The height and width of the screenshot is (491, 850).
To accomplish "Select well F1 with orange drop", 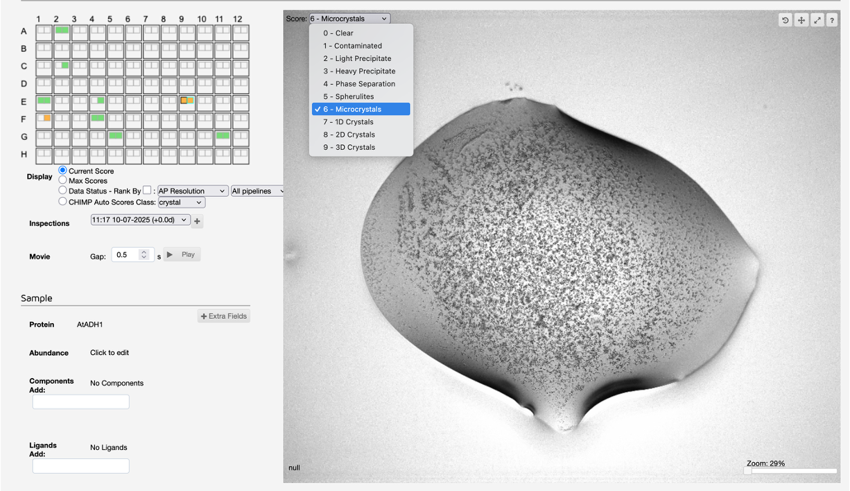I will (x=44, y=120).
